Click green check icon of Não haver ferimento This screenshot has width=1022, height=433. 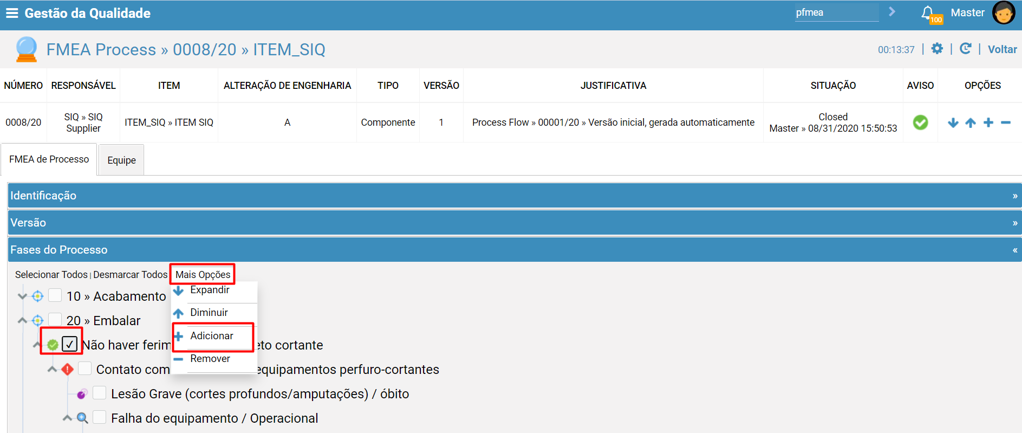click(53, 345)
